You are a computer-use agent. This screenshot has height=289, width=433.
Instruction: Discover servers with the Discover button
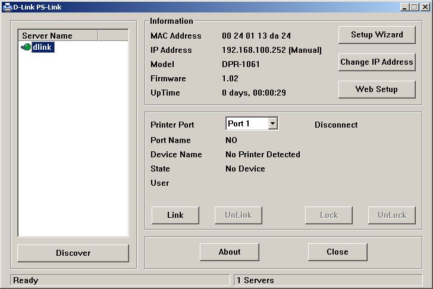[x=73, y=253]
